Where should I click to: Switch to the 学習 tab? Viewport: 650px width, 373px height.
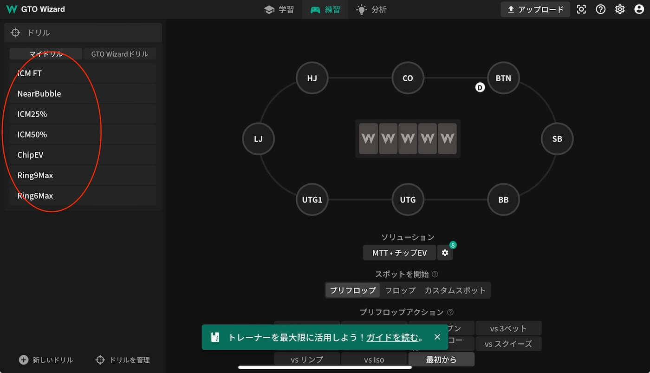click(279, 9)
